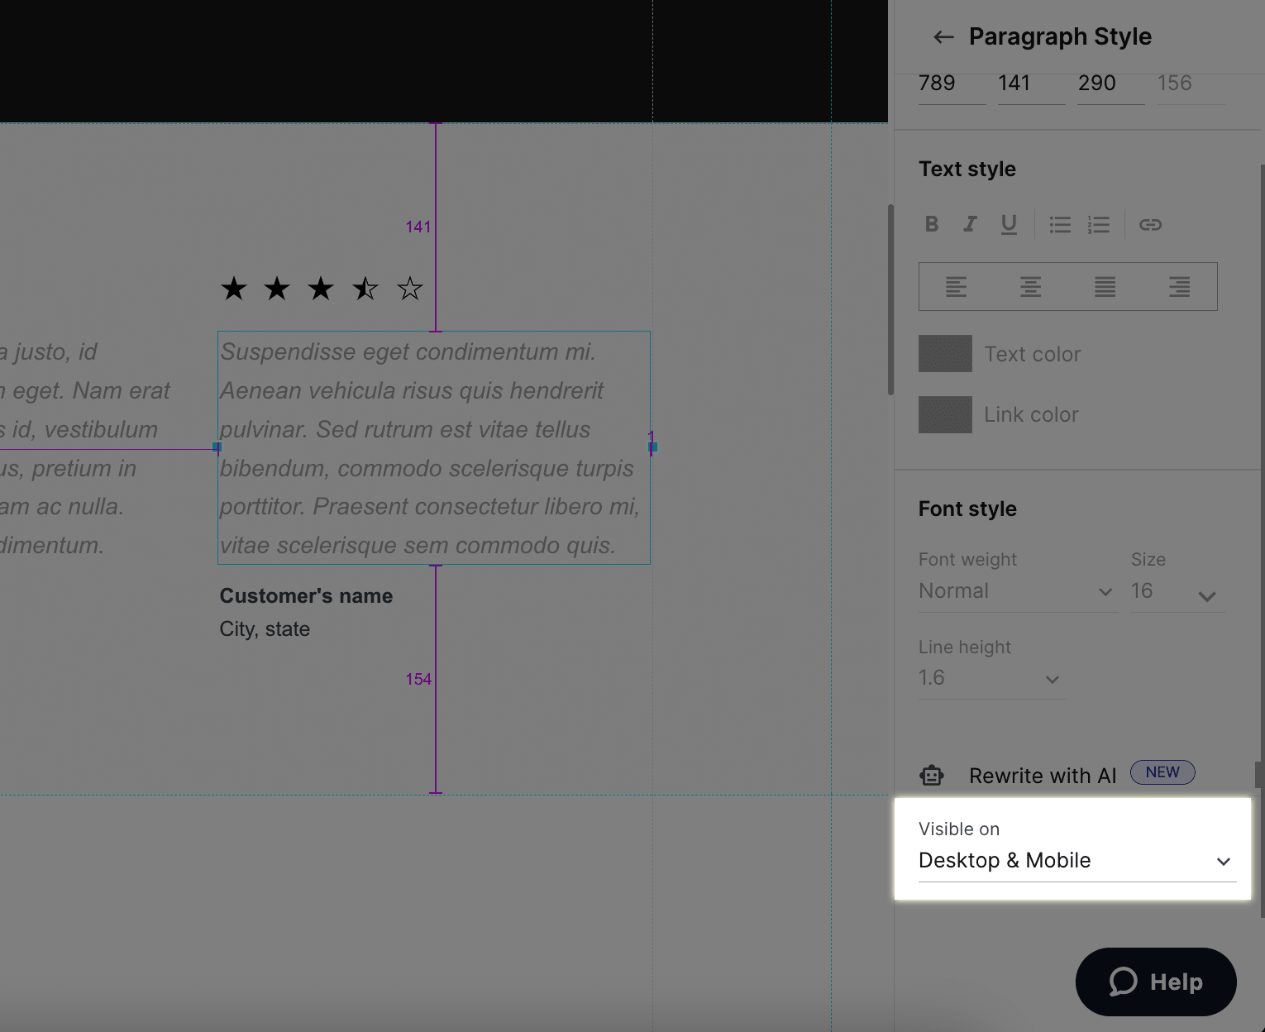This screenshot has height=1032, width=1265.
Task: Toggle underline formatting
Action: click(x=1009, y=224)
